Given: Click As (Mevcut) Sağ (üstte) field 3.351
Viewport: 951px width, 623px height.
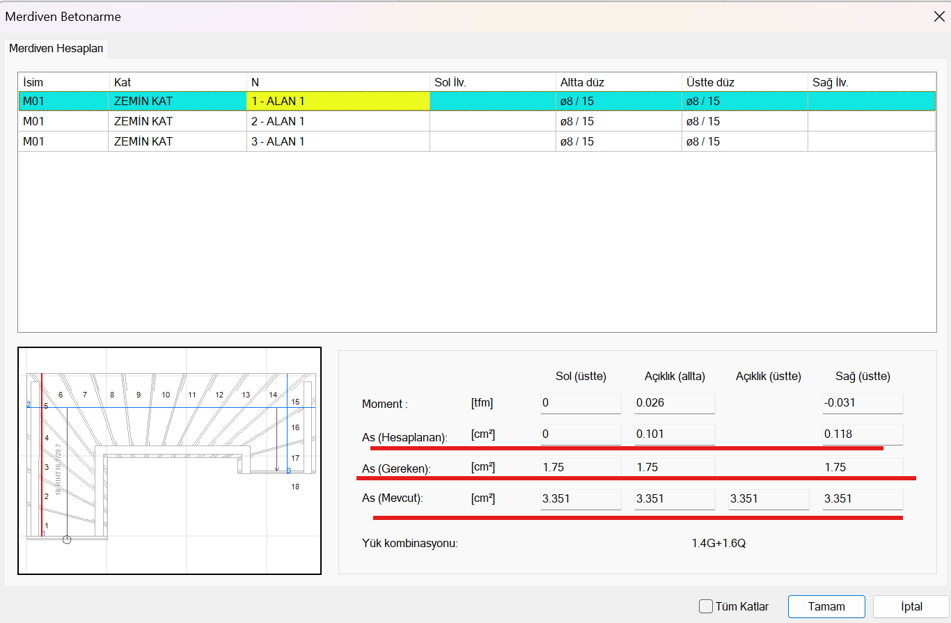Looking at the screenshot, I should click(x=863, y=499).
